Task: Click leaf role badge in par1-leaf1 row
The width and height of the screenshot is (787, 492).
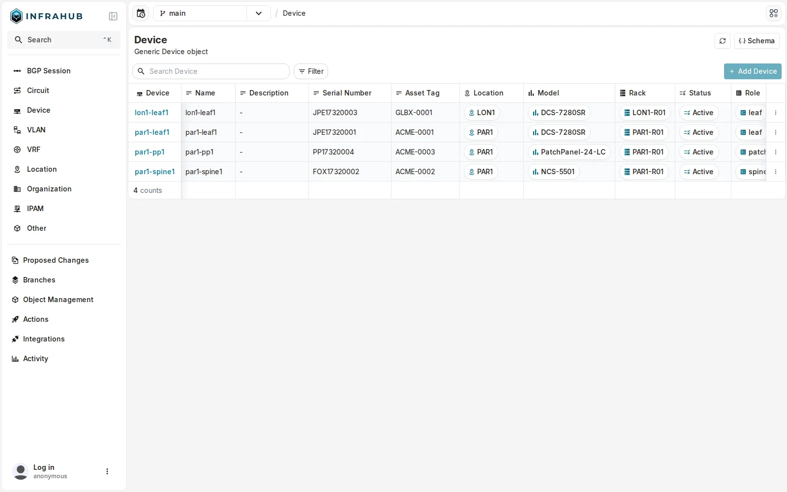Action: 751,132
